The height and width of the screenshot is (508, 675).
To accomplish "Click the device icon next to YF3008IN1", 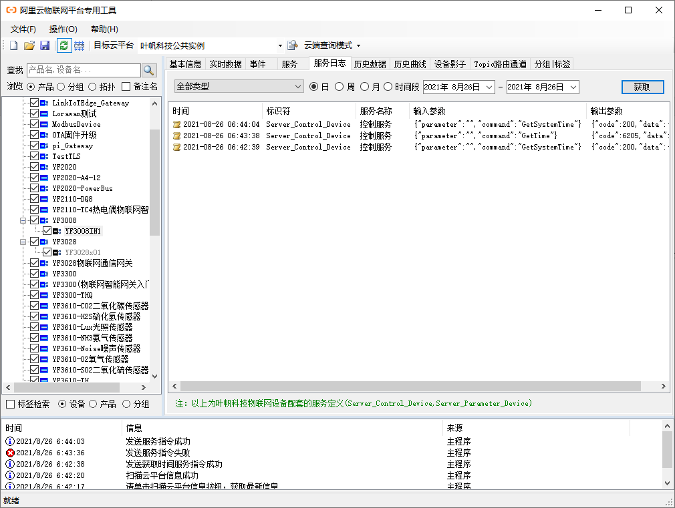I will [x=56, y=230].
